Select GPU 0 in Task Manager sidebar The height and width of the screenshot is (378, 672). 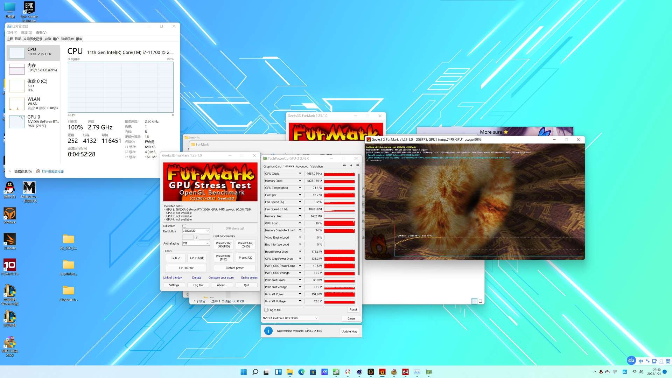[x=33, y=121]
